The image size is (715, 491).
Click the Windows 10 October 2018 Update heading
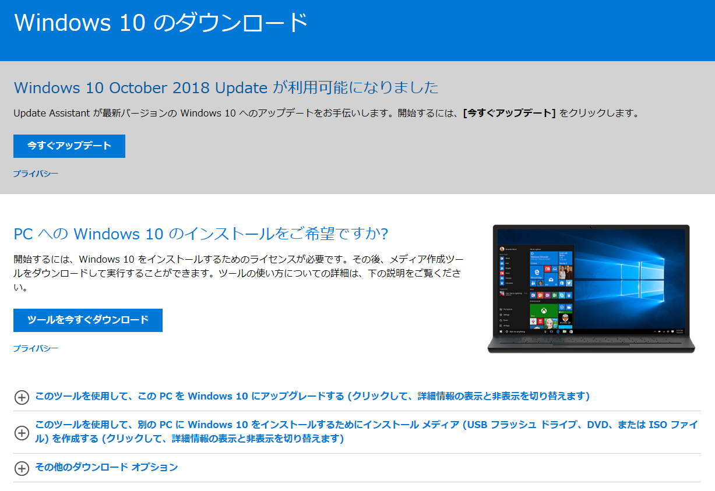[226, 88]
